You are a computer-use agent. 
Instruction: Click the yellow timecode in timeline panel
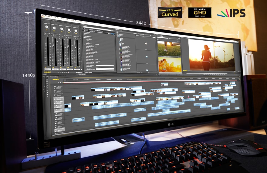click(56, 79)
